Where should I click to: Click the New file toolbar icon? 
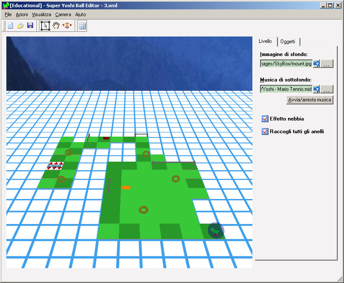tap(11, 25)
